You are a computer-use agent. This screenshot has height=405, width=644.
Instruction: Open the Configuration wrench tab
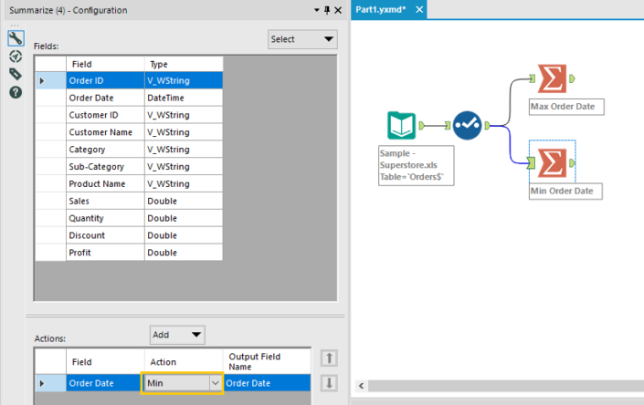pyautogui.click(x=16, y=38)
